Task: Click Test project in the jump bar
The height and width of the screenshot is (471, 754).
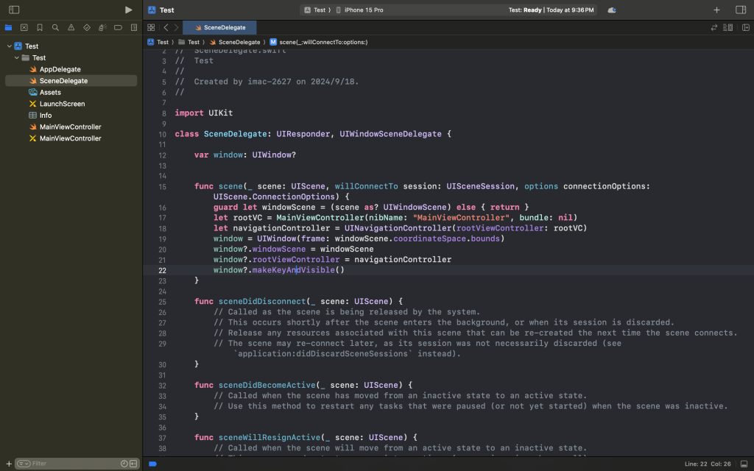Action: 158,42
